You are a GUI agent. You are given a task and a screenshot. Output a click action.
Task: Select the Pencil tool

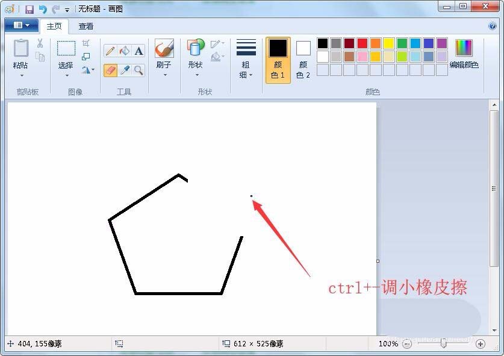click(109, 50)
